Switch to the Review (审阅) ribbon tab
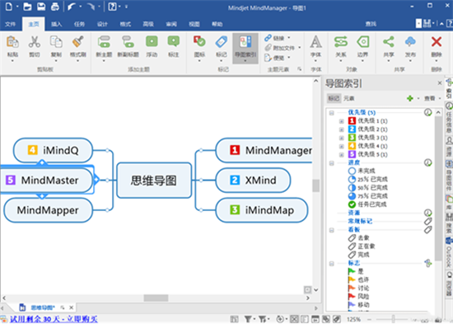 pyautogui.click(x=171, y=24)
